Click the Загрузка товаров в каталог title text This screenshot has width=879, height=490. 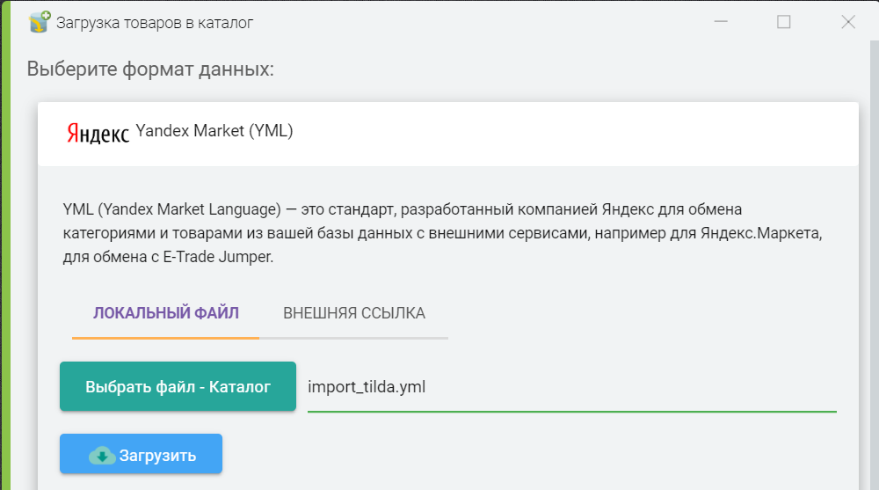point(155,23)
